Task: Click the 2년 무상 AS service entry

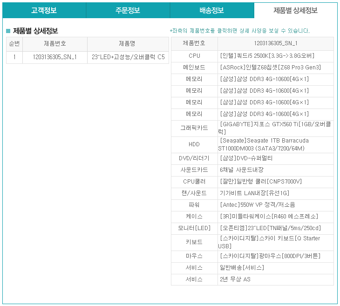Action: point(235,279)
